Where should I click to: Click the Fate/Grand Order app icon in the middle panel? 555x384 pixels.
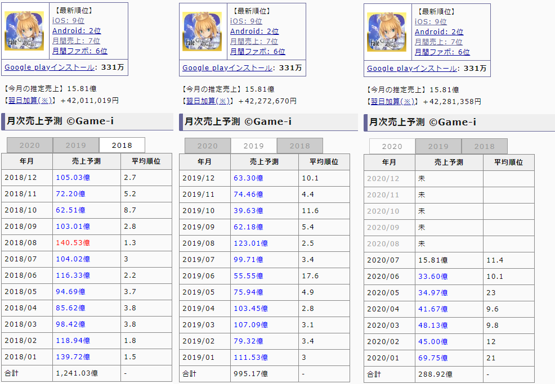(x=202, y=31)
